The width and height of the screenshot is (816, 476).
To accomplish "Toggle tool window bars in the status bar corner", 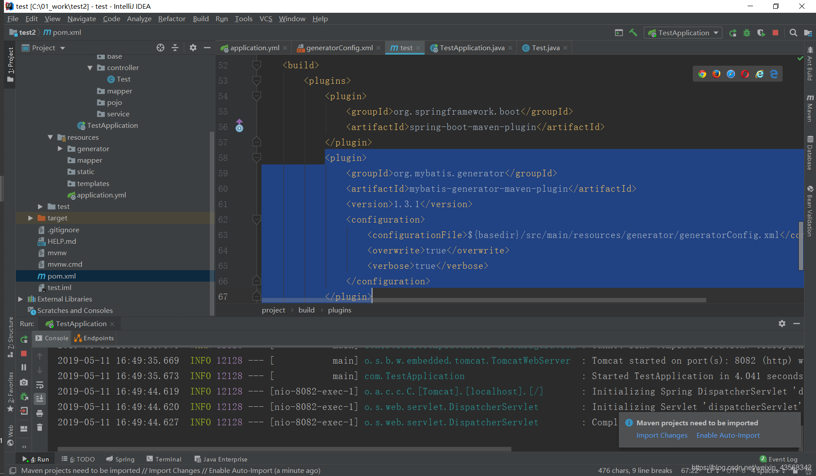I will 13,471.
